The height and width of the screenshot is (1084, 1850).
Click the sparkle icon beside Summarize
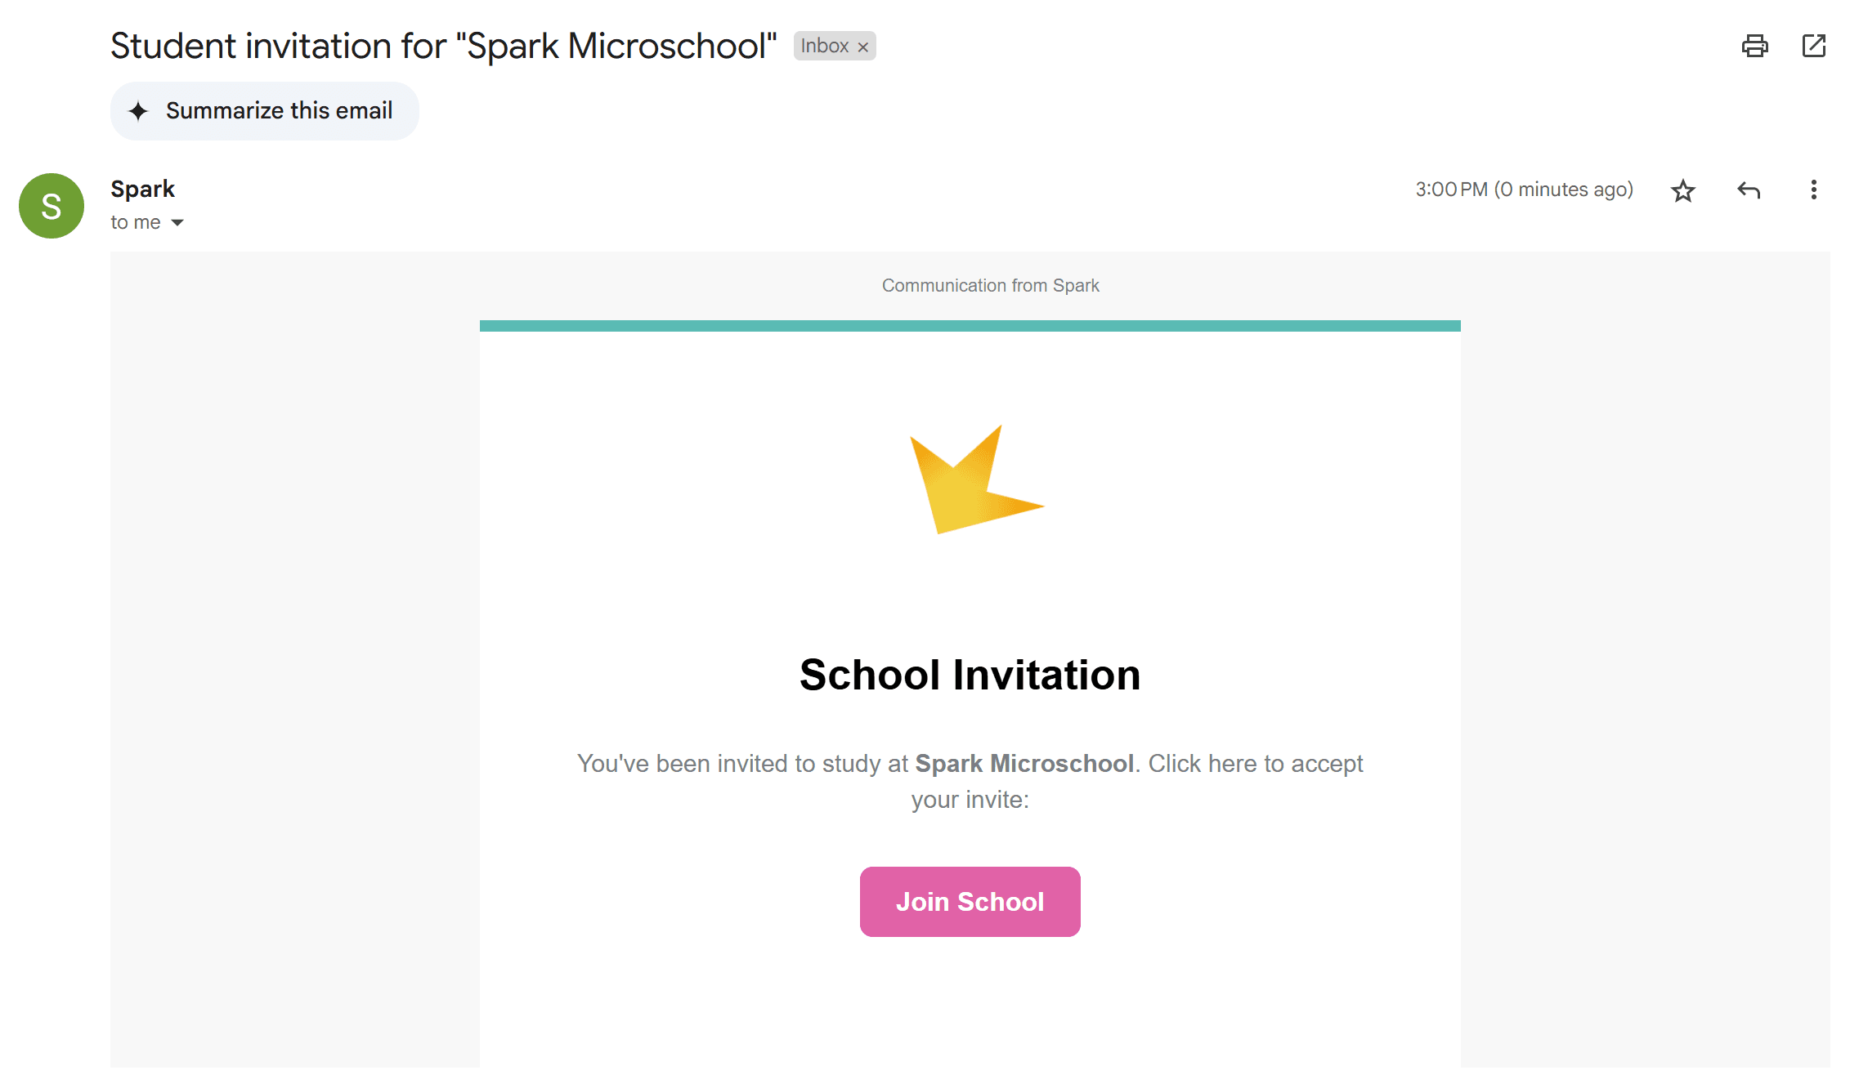click(x=139, y=111)
